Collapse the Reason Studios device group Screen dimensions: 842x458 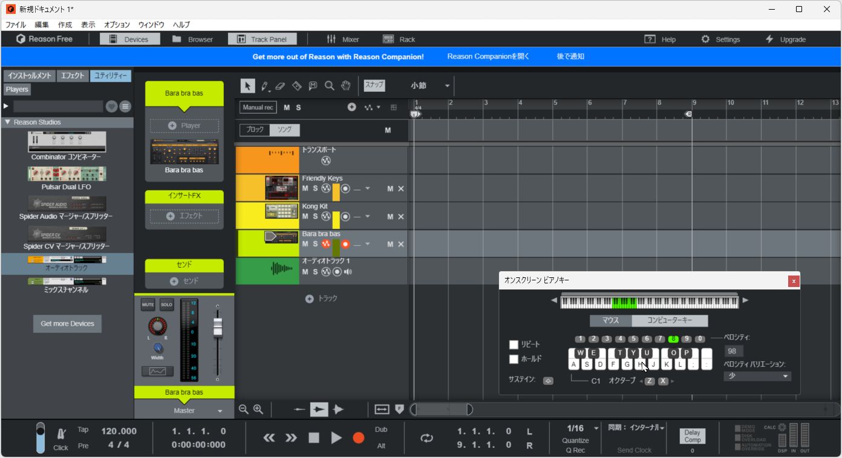click(8, 122)
